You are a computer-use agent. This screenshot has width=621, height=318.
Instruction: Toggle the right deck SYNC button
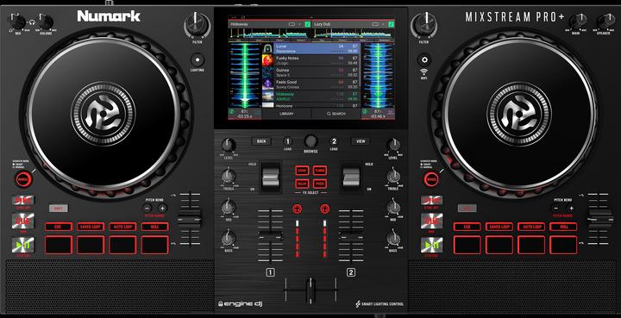coord(432,201)
